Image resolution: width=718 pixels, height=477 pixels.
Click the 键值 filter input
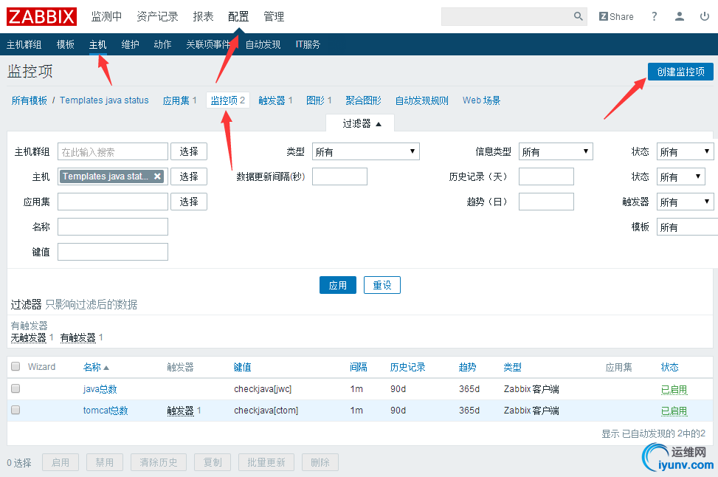pyautogui.click(x=113, y=252)
